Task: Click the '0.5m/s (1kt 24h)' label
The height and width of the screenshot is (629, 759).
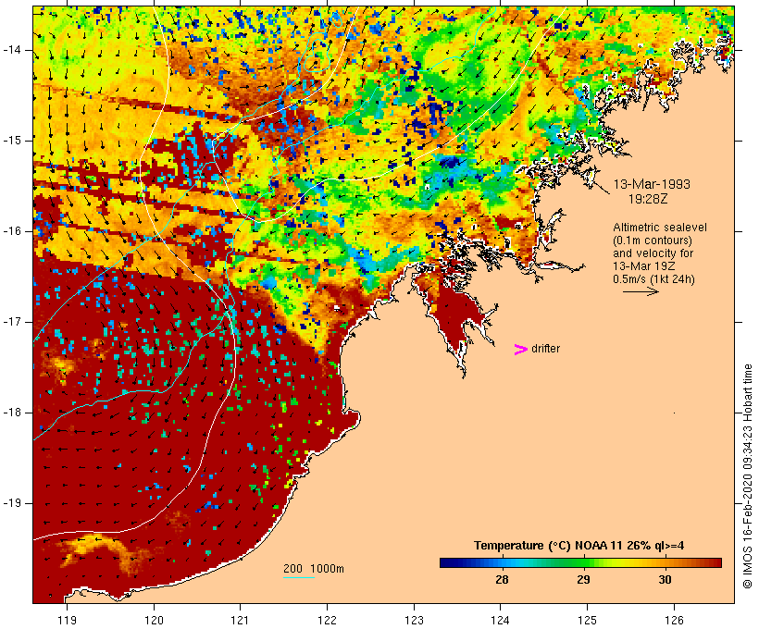Action: point(653,279)
